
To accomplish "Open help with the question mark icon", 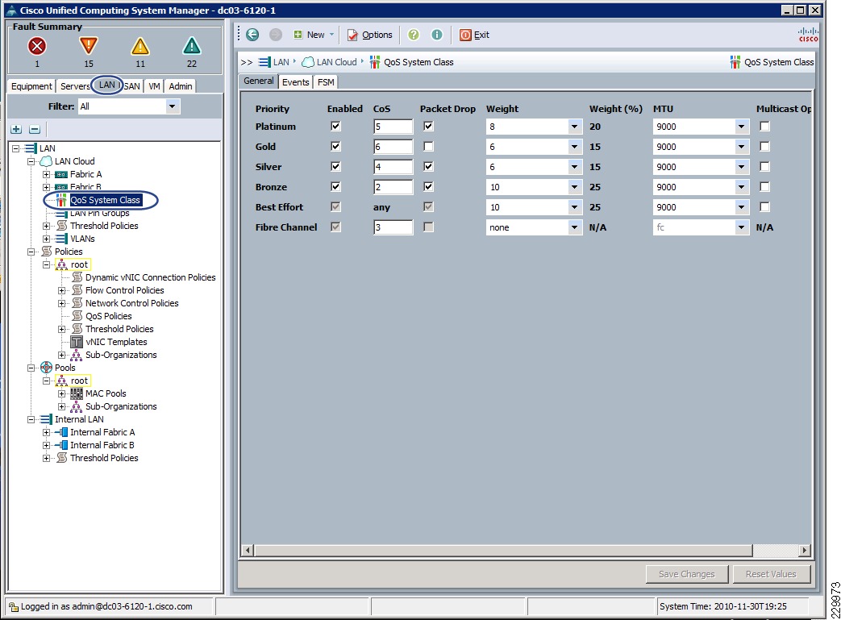I will pyautogui.click(x=414, y=35).
